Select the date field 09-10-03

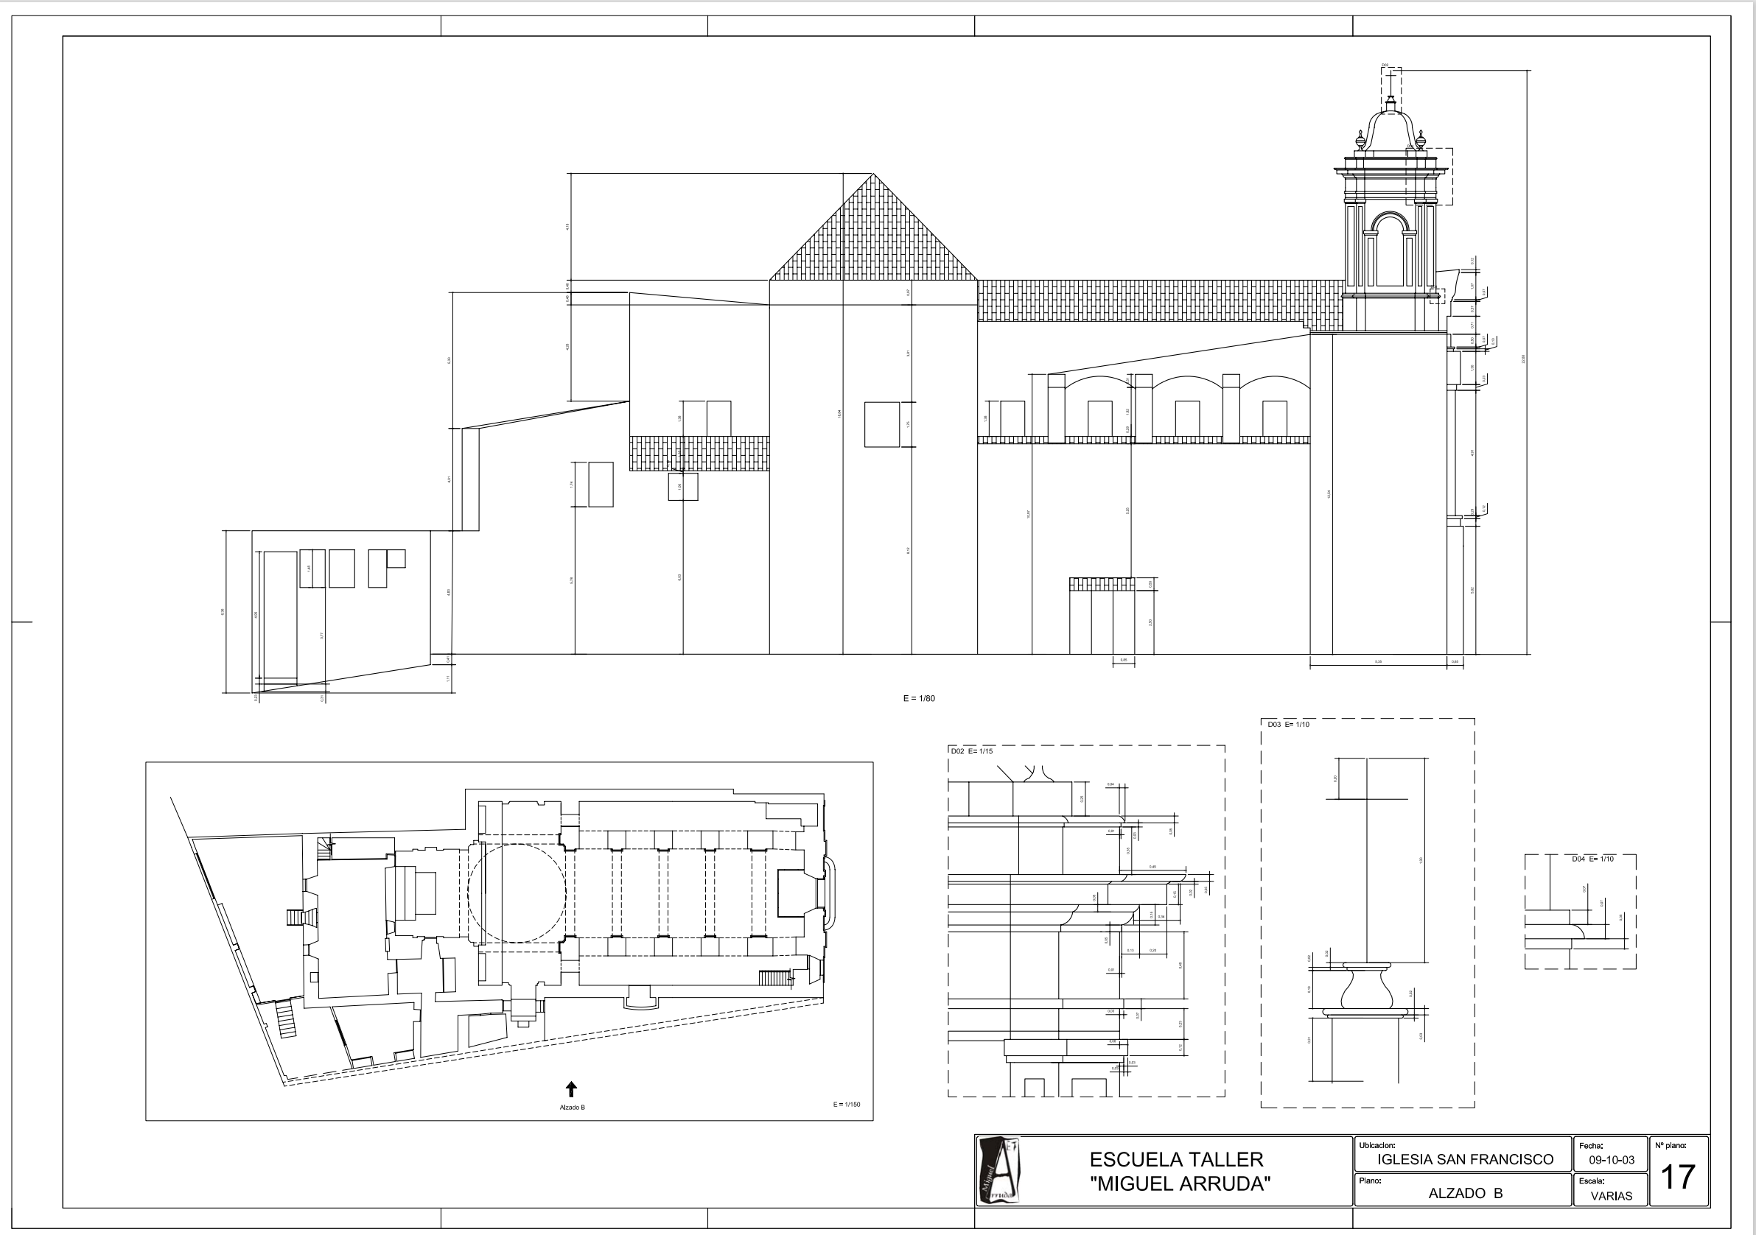(x=1612, y=1160)
